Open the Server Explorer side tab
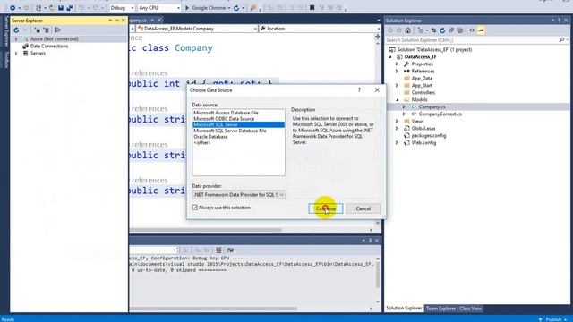 (5, 31)
